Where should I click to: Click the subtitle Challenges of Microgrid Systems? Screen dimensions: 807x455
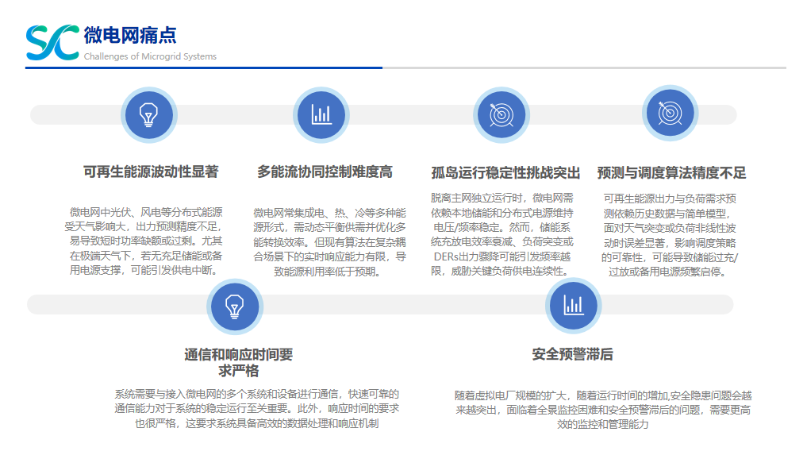pos(150,56)
